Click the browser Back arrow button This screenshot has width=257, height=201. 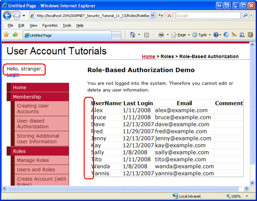point(7,15)
